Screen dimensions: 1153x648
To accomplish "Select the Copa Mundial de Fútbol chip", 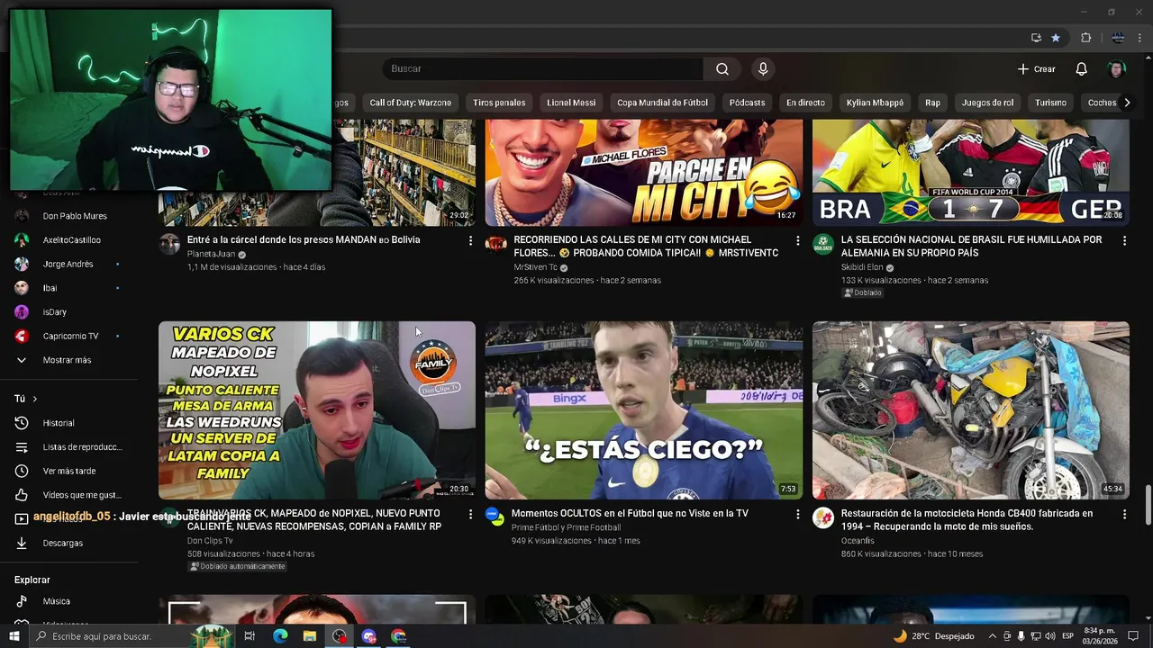I will coord(662,103).
